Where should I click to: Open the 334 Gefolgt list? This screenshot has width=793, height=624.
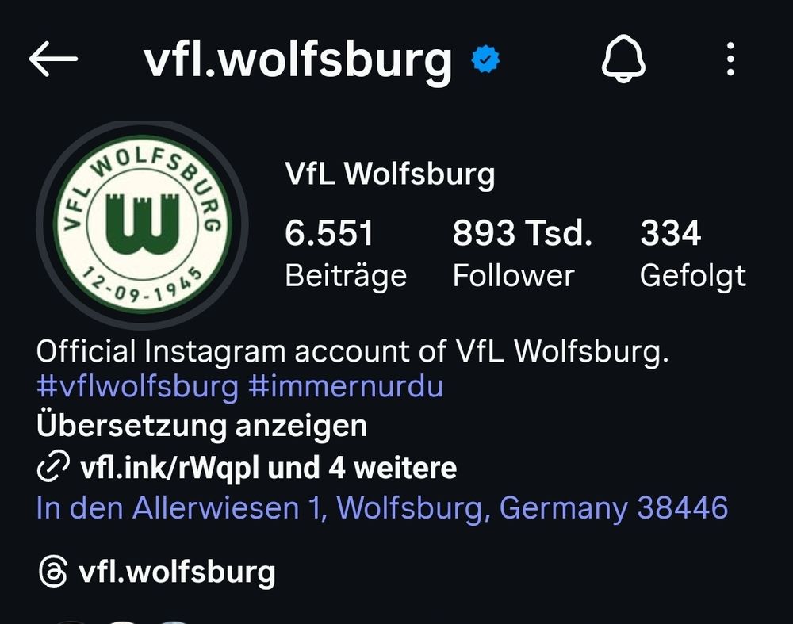[x=693, y=253]
